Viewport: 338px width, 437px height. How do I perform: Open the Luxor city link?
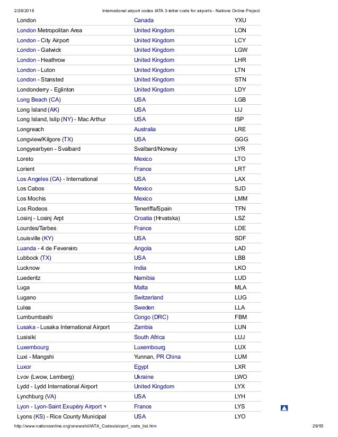coord(24,367)
